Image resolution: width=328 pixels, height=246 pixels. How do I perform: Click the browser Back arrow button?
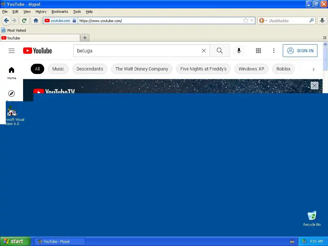(6, 20)
